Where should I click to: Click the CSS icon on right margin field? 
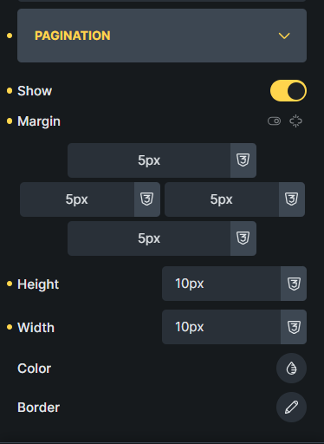(292, 199)
